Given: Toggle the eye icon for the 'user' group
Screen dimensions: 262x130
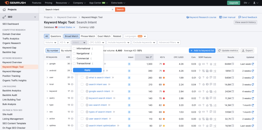Looking at the screenshot, I should (72, 77).
